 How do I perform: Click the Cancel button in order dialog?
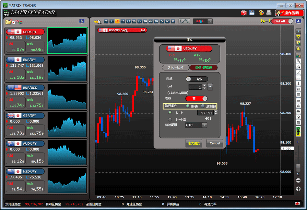[215, 143]
